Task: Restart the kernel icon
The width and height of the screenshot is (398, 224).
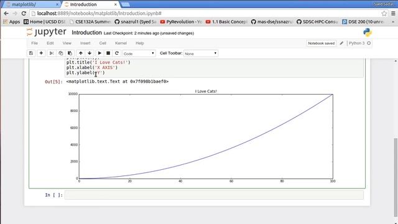Action: 117,53
